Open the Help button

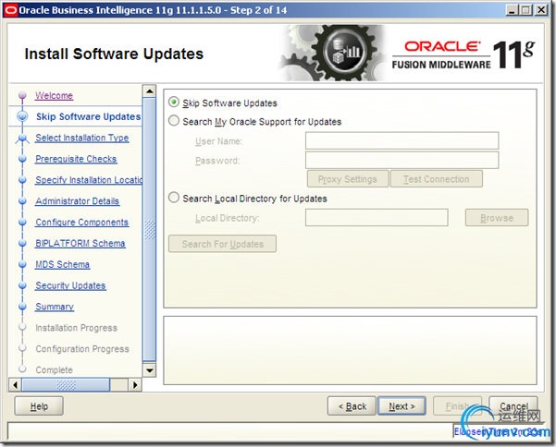point(39,406)
